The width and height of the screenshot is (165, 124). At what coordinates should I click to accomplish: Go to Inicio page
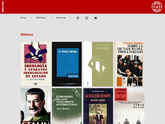click(23, 18)
